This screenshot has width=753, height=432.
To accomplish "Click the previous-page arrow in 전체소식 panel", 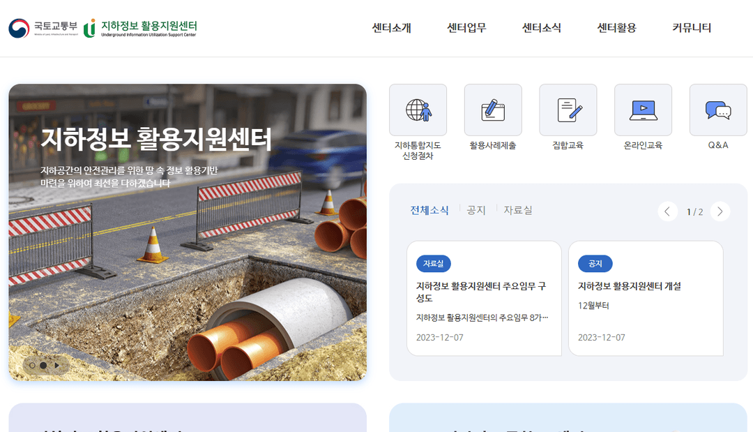I will coord(667,211).
